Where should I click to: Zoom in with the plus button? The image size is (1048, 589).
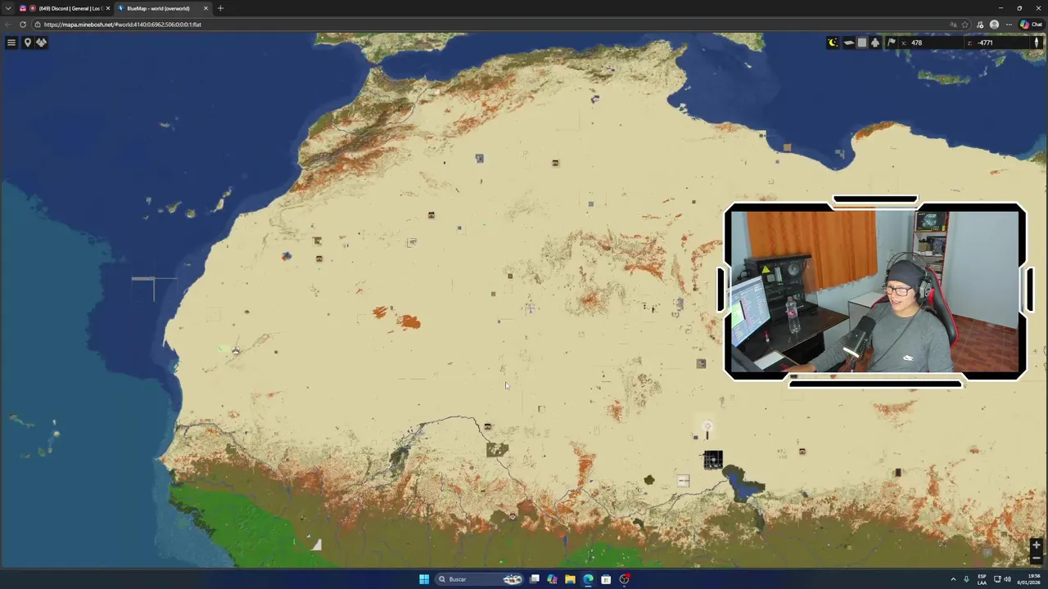1036,545
